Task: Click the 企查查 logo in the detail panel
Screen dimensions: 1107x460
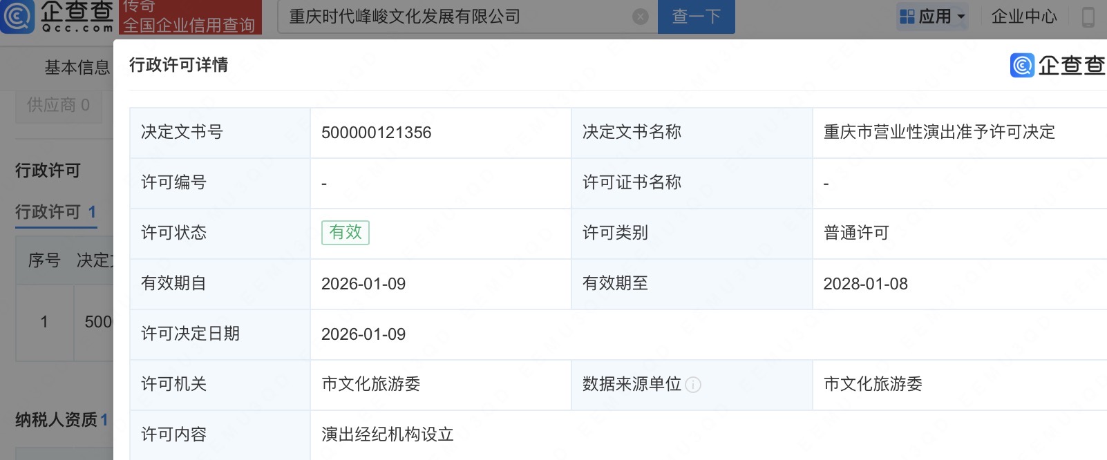Action: pyautogui.click(x=1057, y=65)
